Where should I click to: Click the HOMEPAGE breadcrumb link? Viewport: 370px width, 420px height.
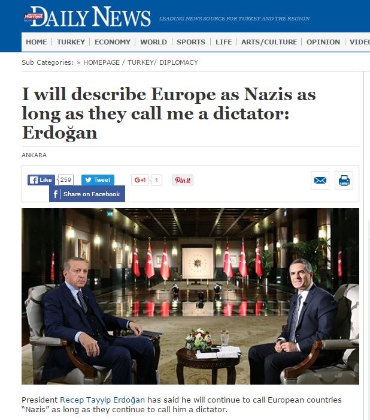(102, 62)
